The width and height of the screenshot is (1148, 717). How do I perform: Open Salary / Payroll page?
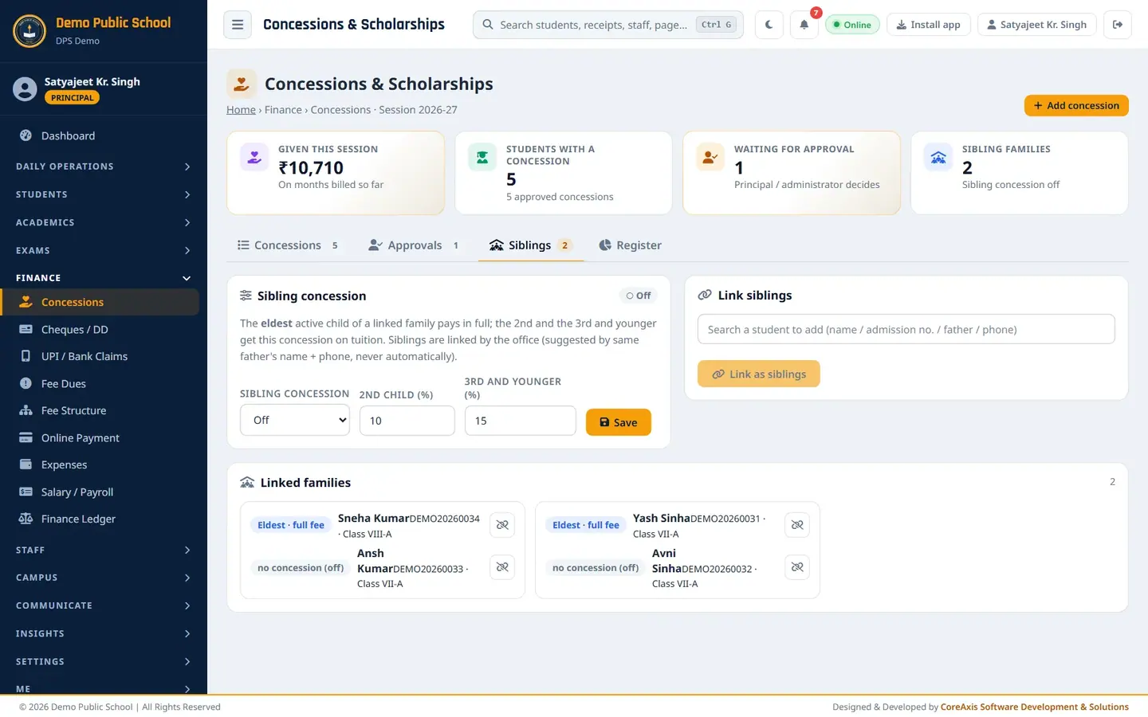[100, 492]
